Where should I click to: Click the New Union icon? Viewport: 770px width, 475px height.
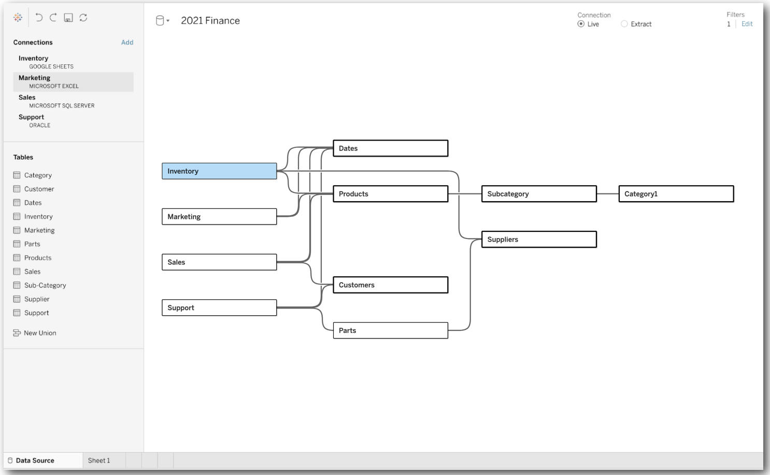click(17, 333)
